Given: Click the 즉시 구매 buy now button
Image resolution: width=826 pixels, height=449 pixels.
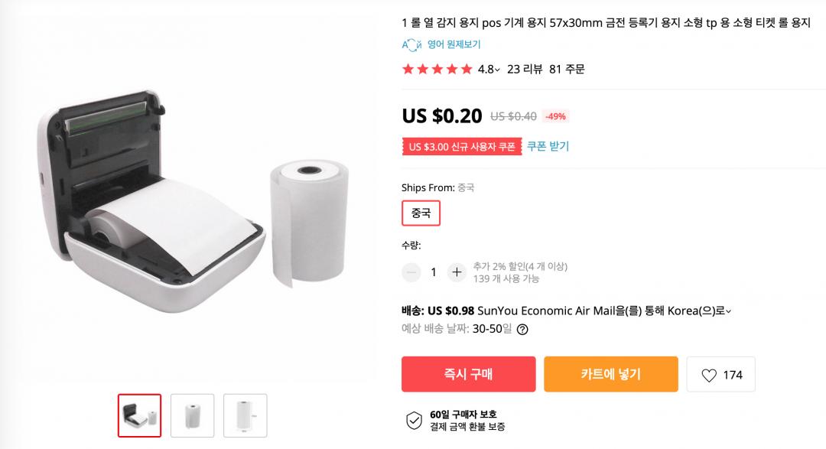Looking at the screenshot, I should (468, 374).
